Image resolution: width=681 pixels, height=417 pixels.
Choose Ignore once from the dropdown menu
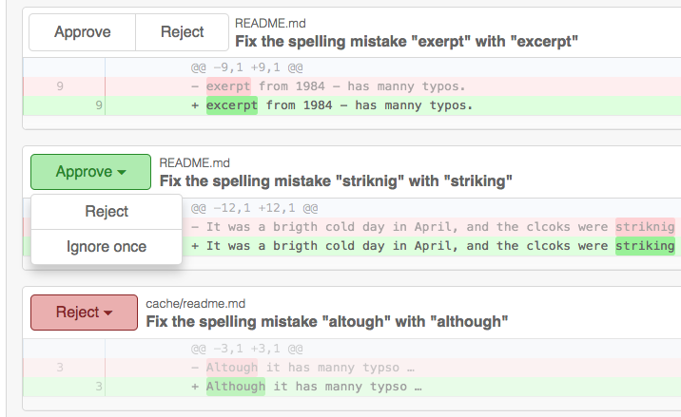tap(107, 246)
